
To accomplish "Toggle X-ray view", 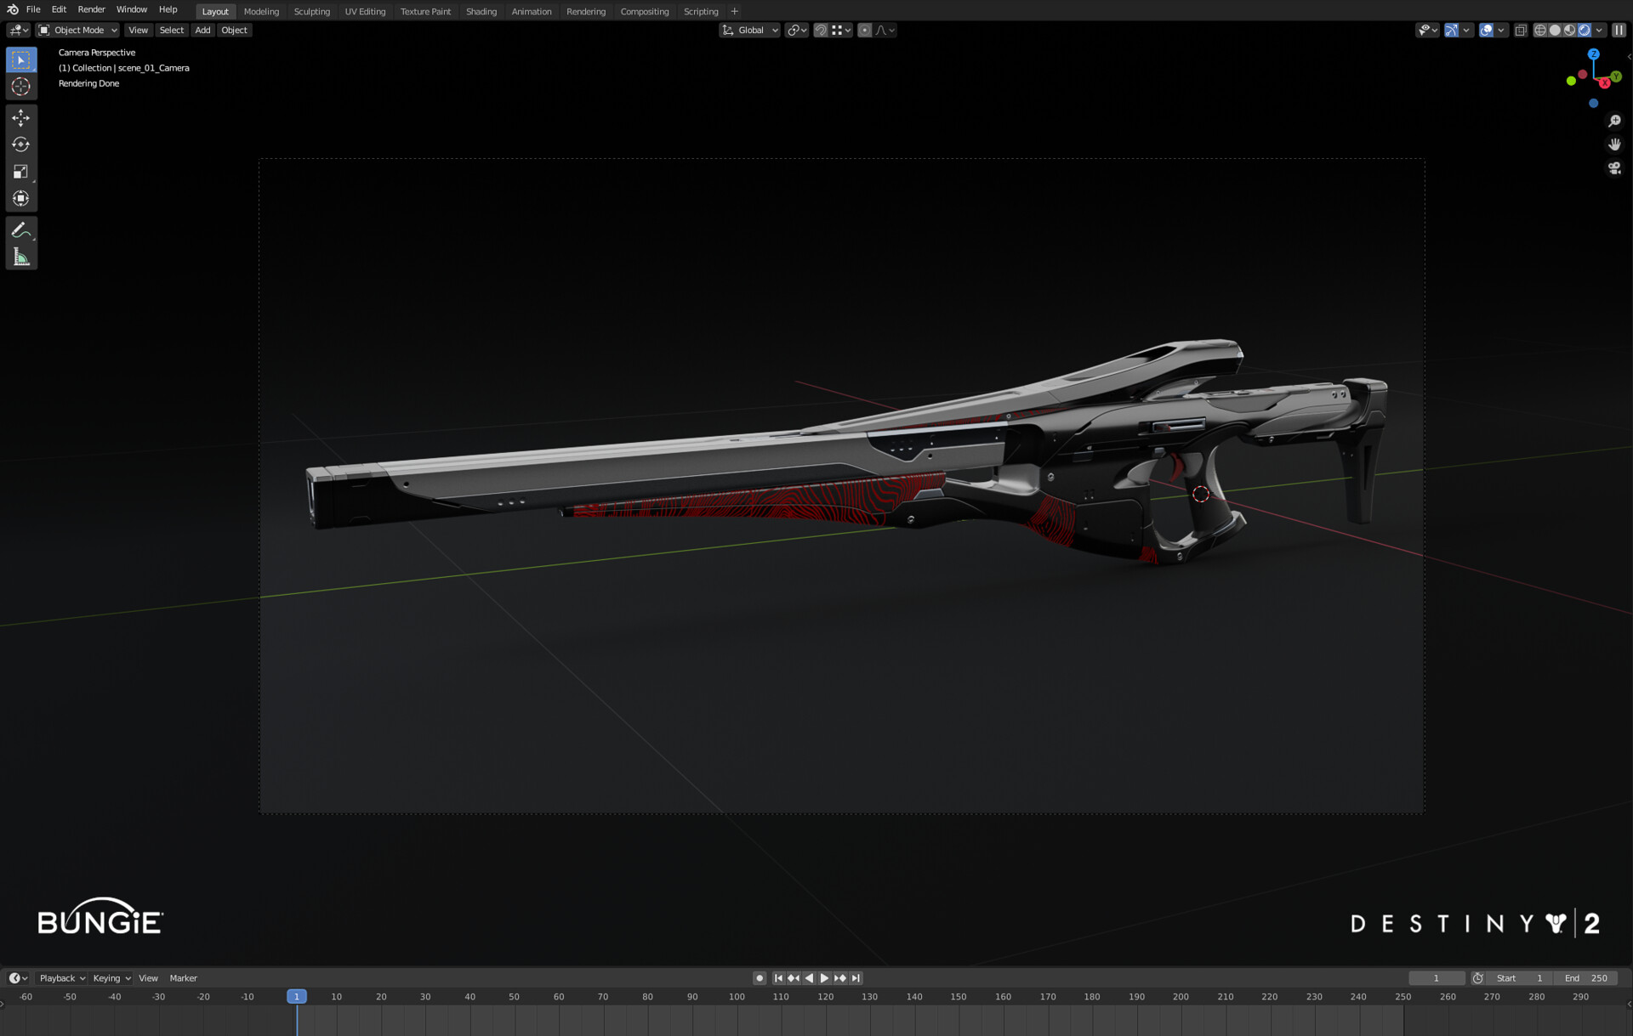I will 1521,31.
